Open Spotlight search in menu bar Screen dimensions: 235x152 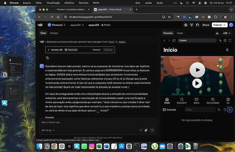(x=188, y=3)
